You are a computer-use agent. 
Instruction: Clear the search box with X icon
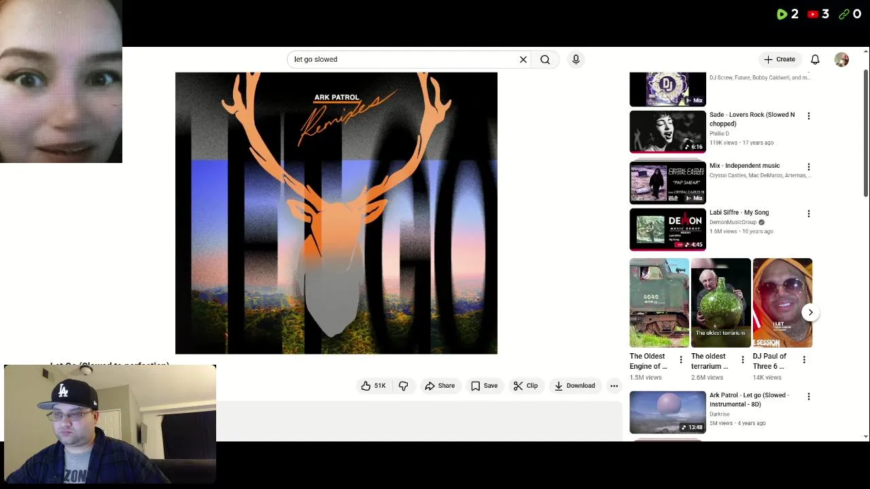click(x=523, y=59)
